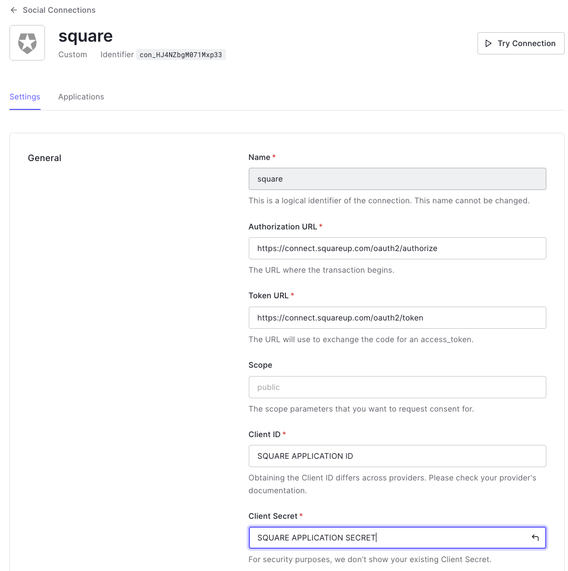Click the connection identifier code badge
Image resolution: width=568 pixels, height=571 pixels.
[180, 54]
